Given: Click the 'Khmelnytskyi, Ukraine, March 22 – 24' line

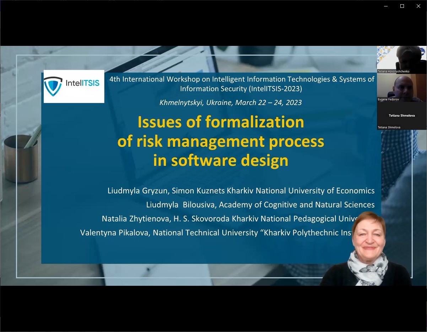Looking at the screenshot, I should coord(231,103).
